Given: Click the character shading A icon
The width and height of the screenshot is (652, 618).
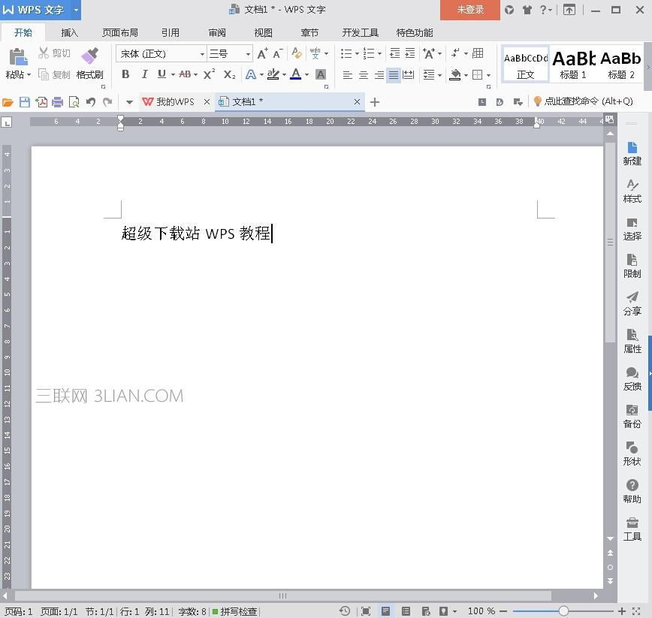Looking at the screenshot, I should 320,74.
